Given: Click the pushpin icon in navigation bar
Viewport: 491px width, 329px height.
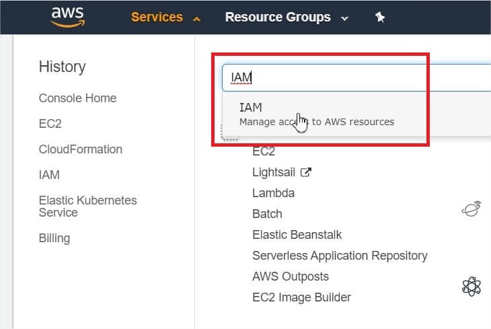Looking at the screenshot, I should pyautogui.click(x=380, y=17).
